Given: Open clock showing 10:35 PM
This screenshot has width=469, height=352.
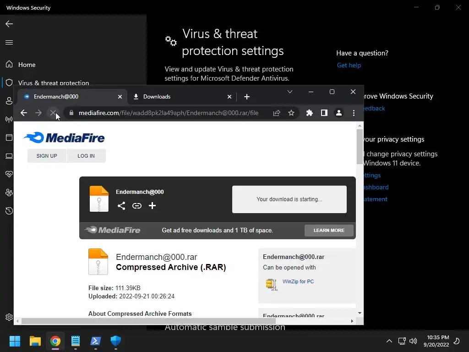Looking at the screenshot, I should [436, 341].
